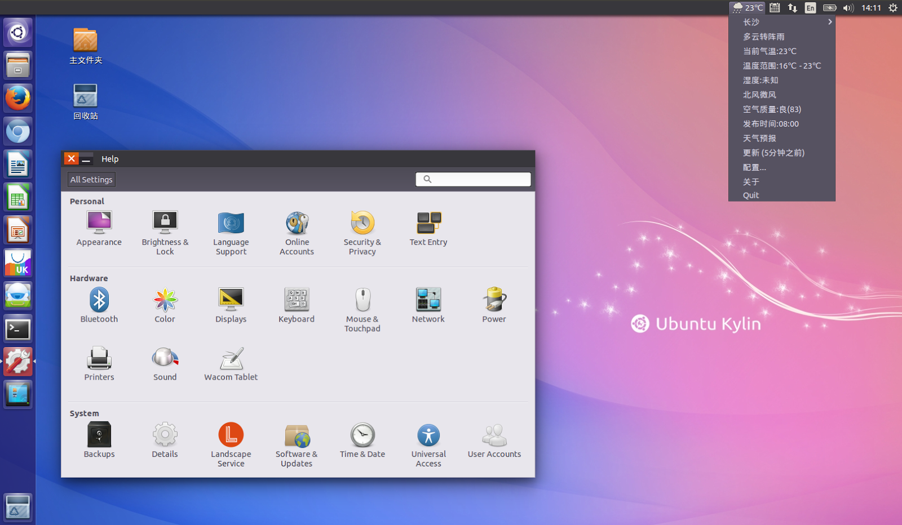Screen dimensions: 902x525
Task: Select Quit in the weather menu
Action: (x=750, y=195)
